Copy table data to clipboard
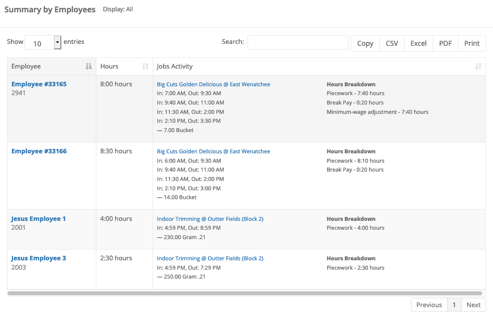This screenshot has width=493, height=317. [x=365, y=43]
